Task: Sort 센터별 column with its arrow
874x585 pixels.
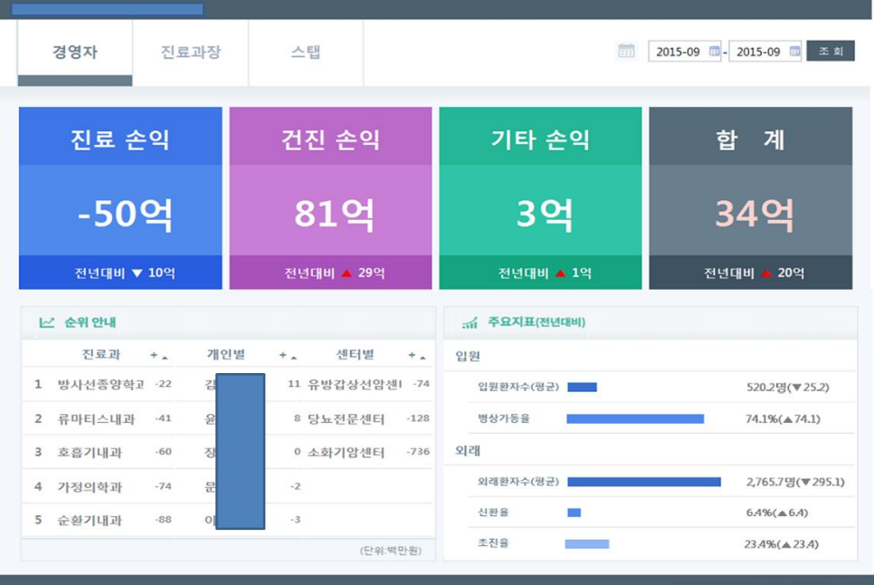Action: [x=423, y=357]
